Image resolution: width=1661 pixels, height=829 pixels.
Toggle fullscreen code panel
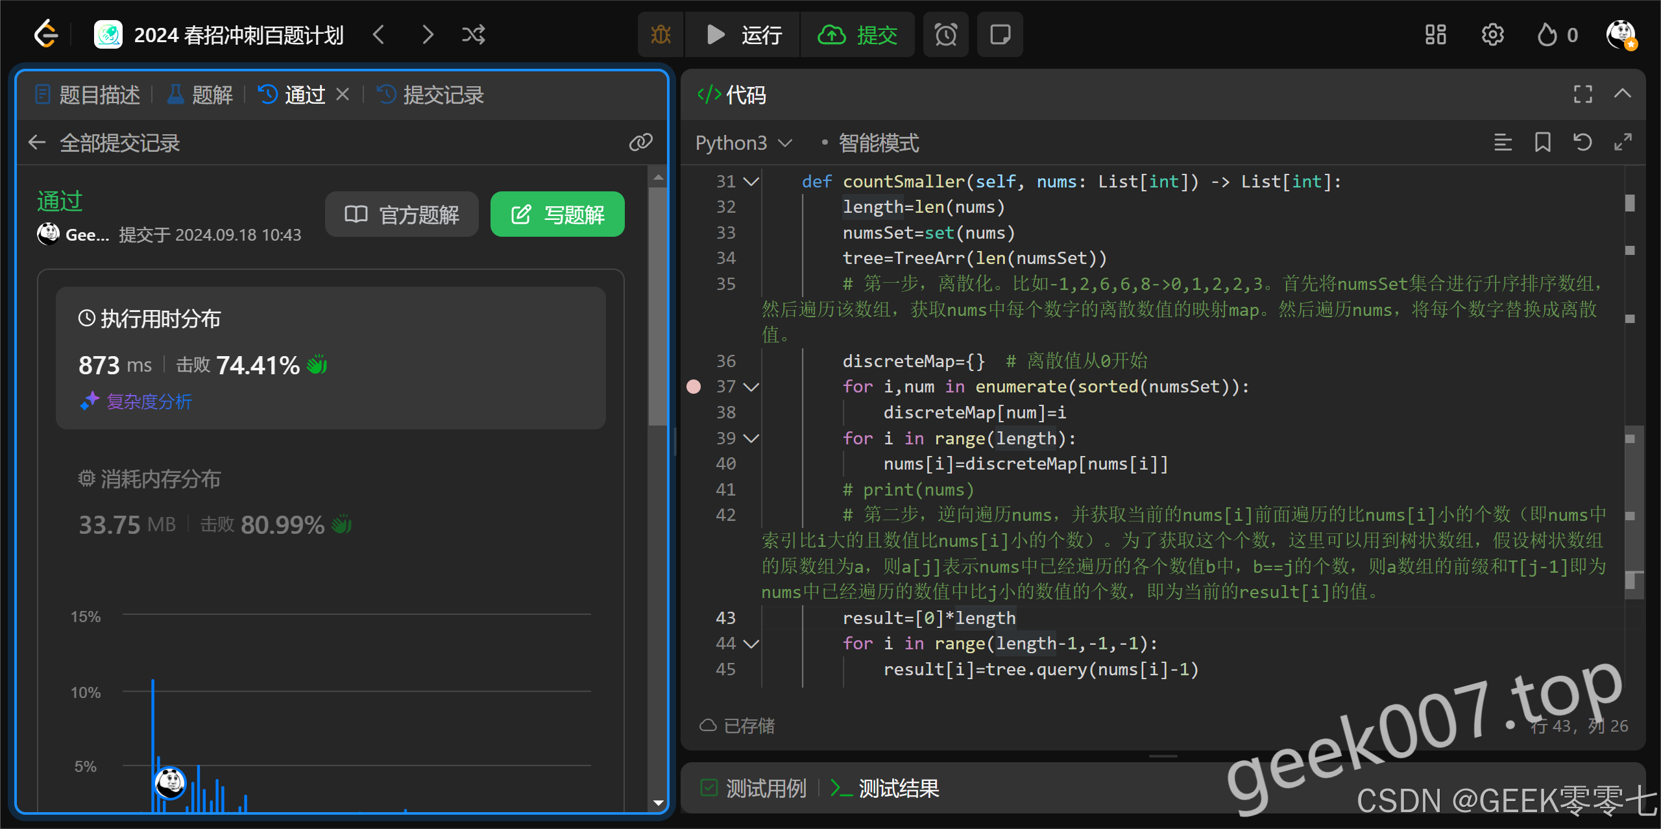pyautogui.click(x=1582, y=95)
